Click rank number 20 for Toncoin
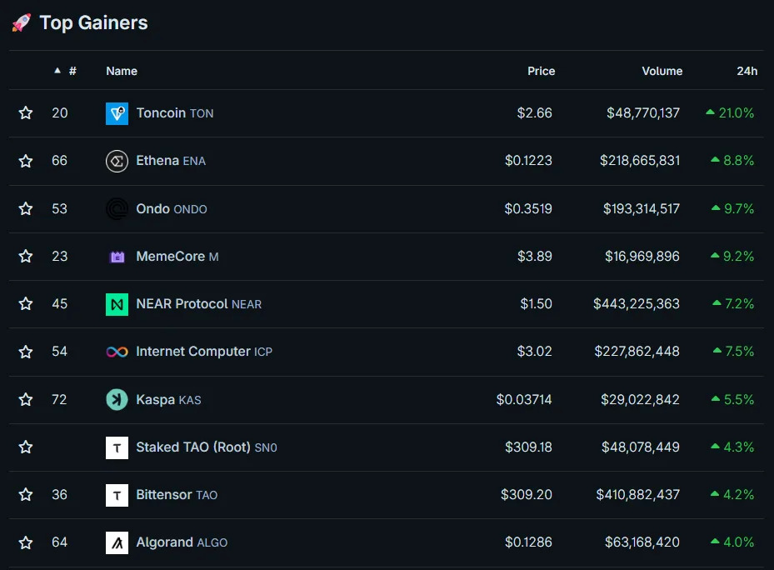This screenshot has height=570, width=774. coord(60,113)
